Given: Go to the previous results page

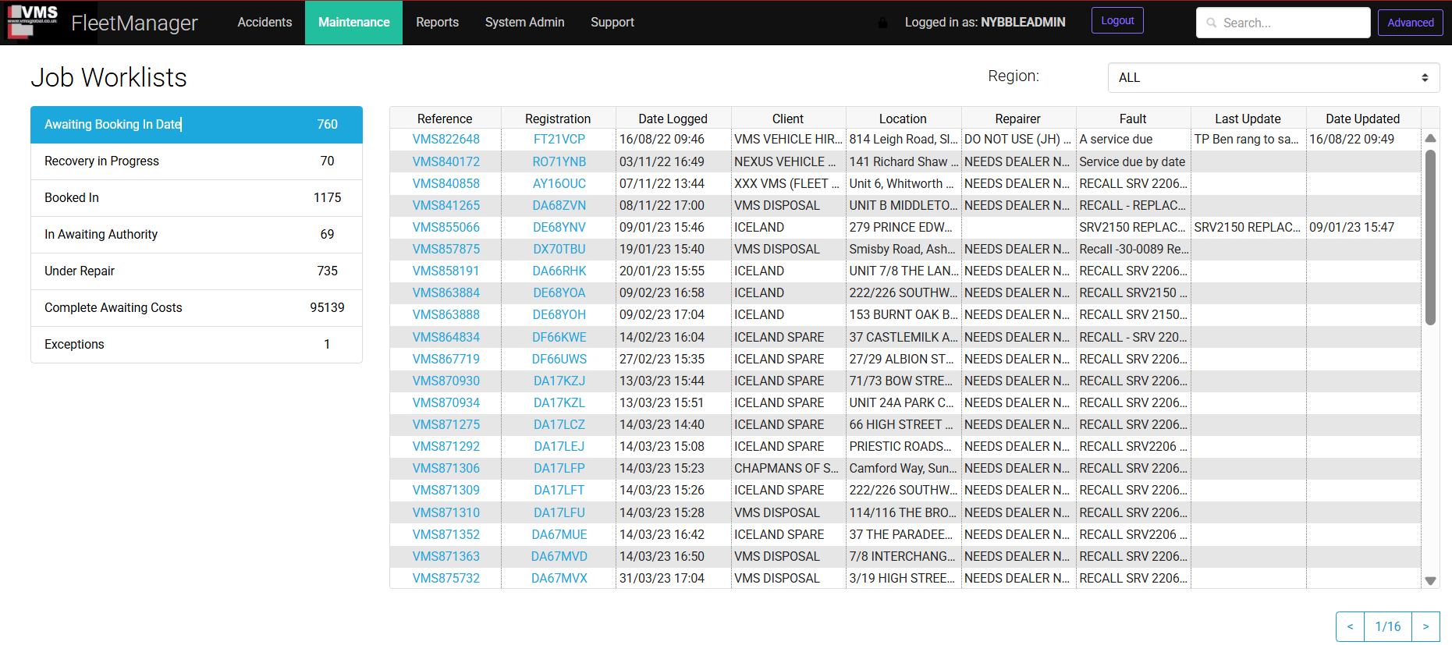Looking at the screenshot, I should click(1350, 626).
